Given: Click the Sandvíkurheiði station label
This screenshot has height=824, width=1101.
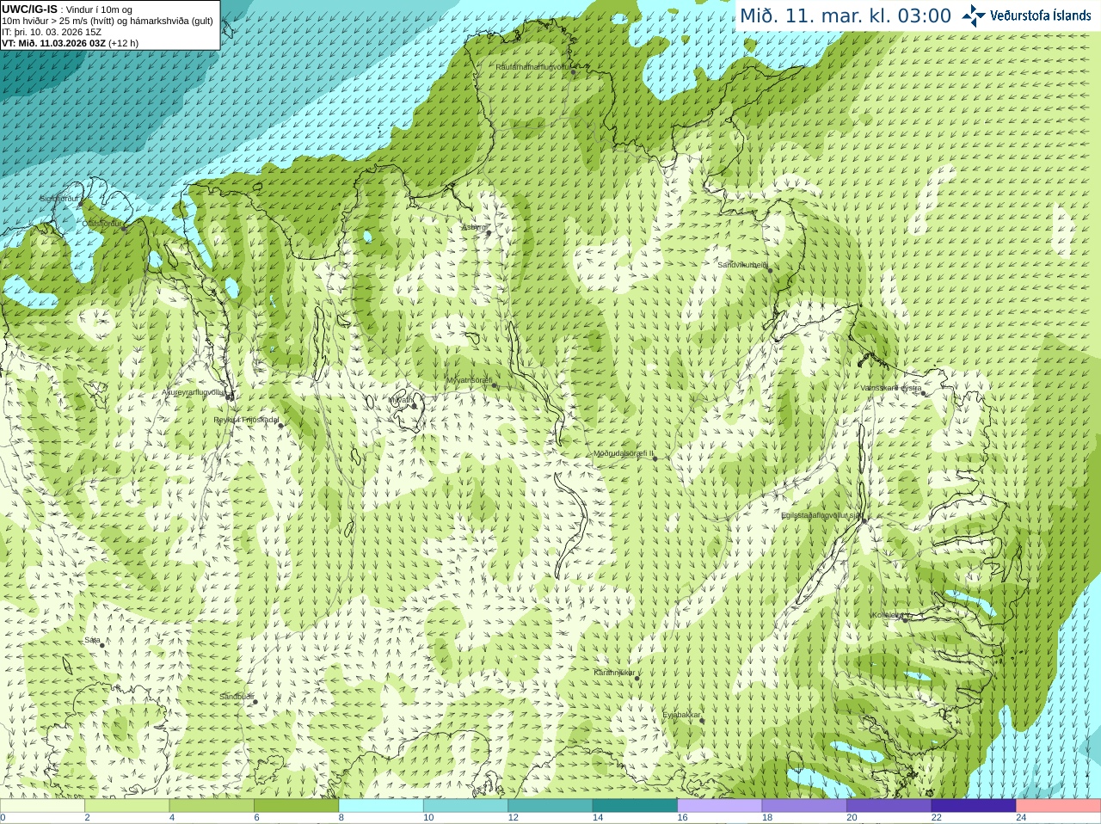Looking at the screenshot, I should pyautogui.click(x=743, y=265).
